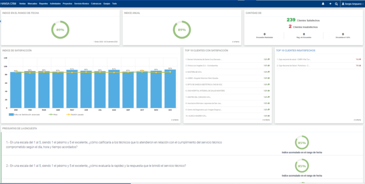Open Caja Nacional de Salud - Policlinico
This screenshot has width=365, height=184.
(x=293, y=66)
